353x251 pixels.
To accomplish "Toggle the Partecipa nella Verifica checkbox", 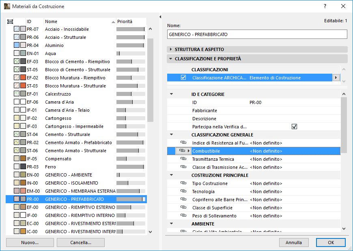I will coord(294,126).
